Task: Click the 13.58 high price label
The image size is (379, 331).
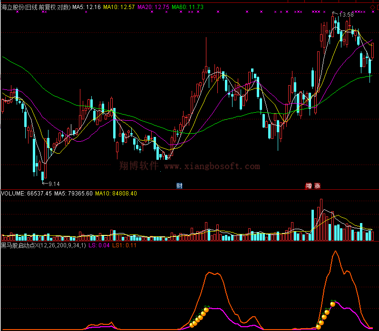Action: coord(346,15)
